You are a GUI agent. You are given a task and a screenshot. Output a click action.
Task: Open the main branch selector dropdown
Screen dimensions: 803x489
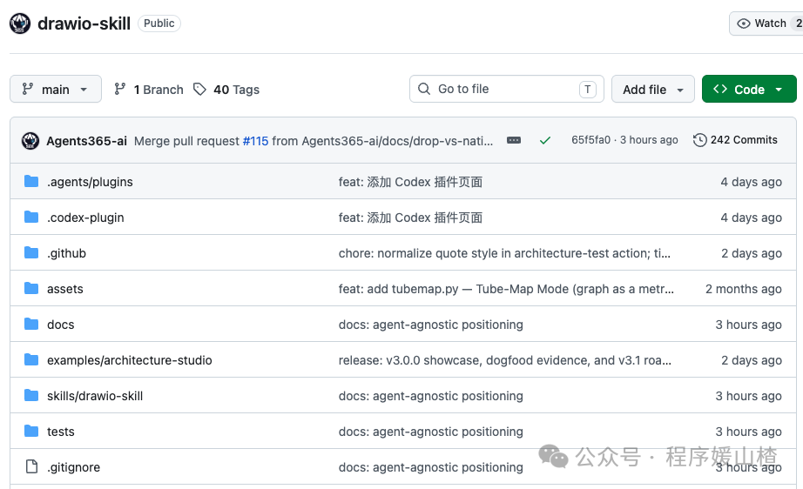[56, 89]
